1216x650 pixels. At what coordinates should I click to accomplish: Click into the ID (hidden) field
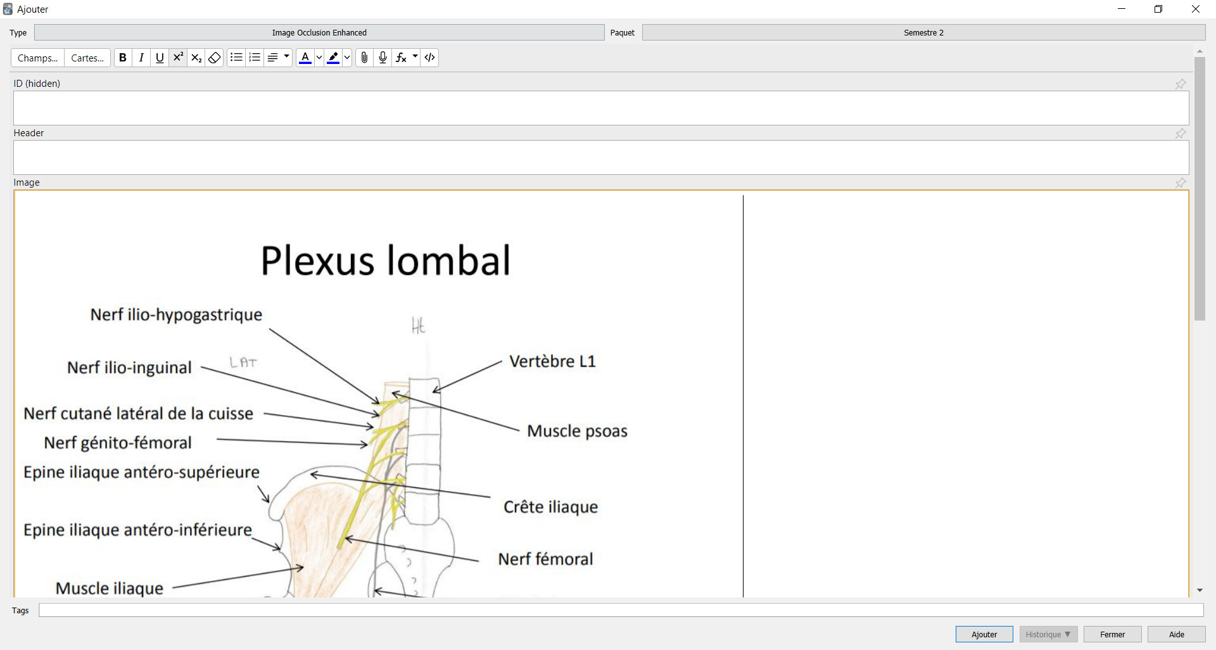[601, 108]
